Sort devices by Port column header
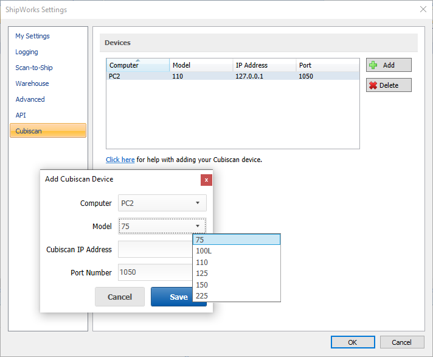Viewport: 433px width, 357px height. pyautogui.click(x=328, y=65)
